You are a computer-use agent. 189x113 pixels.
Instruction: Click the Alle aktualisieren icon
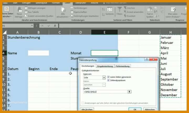click(63, 10)
